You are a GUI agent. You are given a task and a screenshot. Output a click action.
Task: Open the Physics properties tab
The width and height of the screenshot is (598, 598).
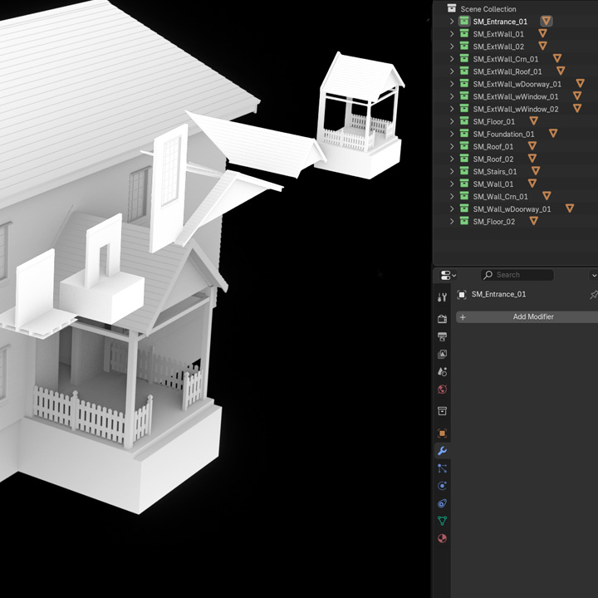tap(442, 486)
